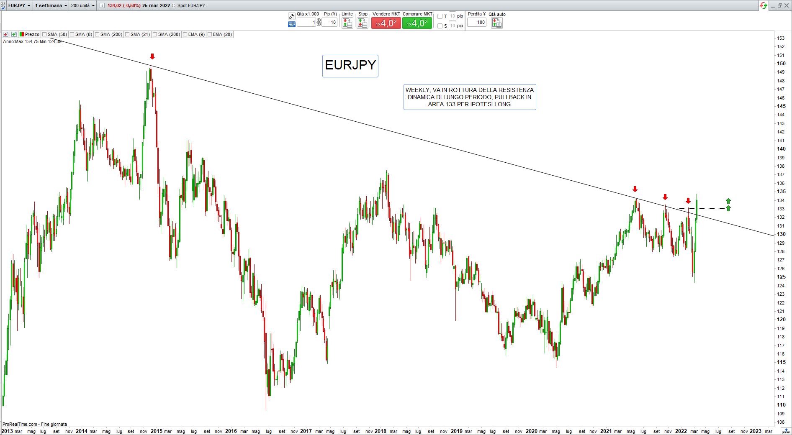Toggle the first SMA (200) checkbox

97,34
